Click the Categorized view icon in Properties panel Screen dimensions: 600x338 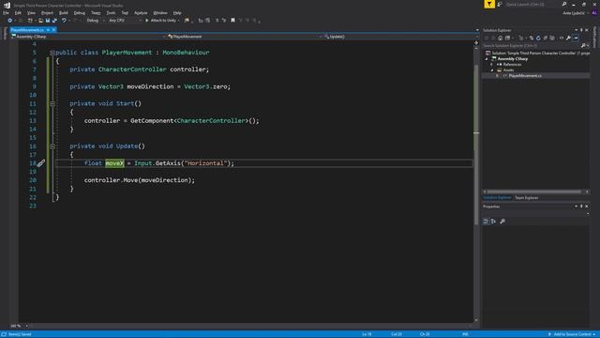point(486,222)
